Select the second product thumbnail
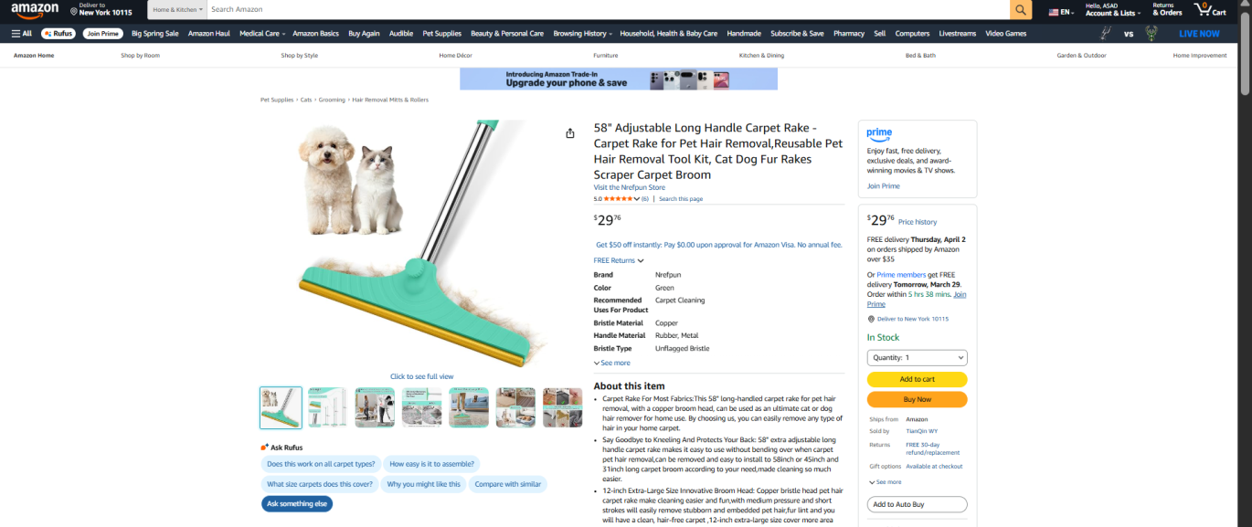The width and height of the screenshot is (1252, 527). pyautogui.click(x=327, y=407)
